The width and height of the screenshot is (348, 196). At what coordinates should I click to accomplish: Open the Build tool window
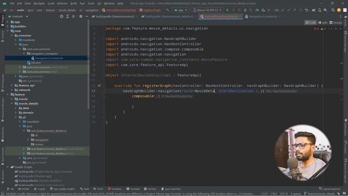coord(85,189)
